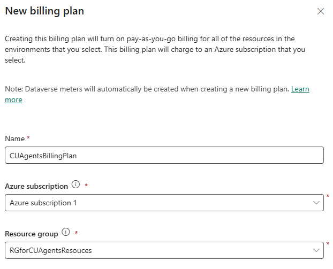Open the Learn more link

[300, 89]
